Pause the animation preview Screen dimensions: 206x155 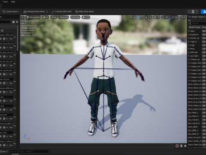pos(181,146)
